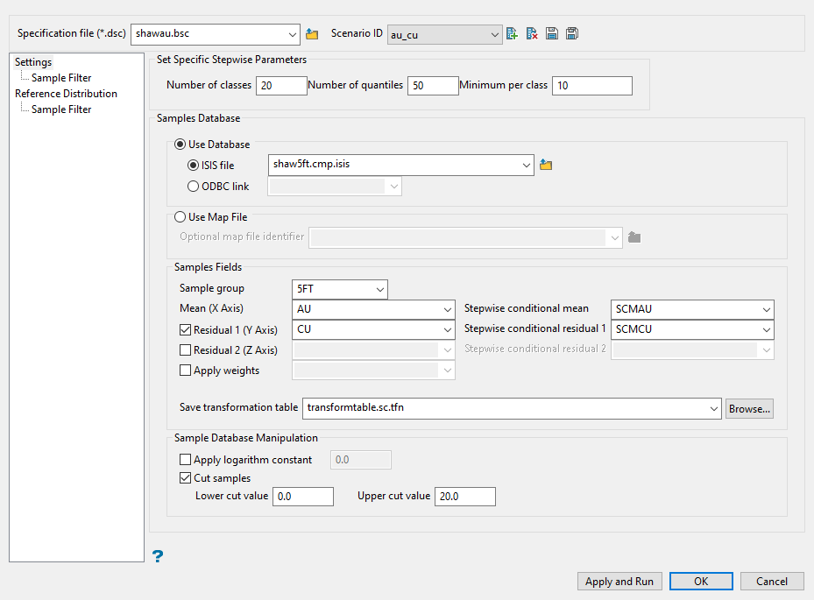Screen dimensions: 814x600
Task: Choose the Use Map File option
Action: point(180,217)
